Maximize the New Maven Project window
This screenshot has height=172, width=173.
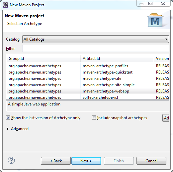point(150,3)
